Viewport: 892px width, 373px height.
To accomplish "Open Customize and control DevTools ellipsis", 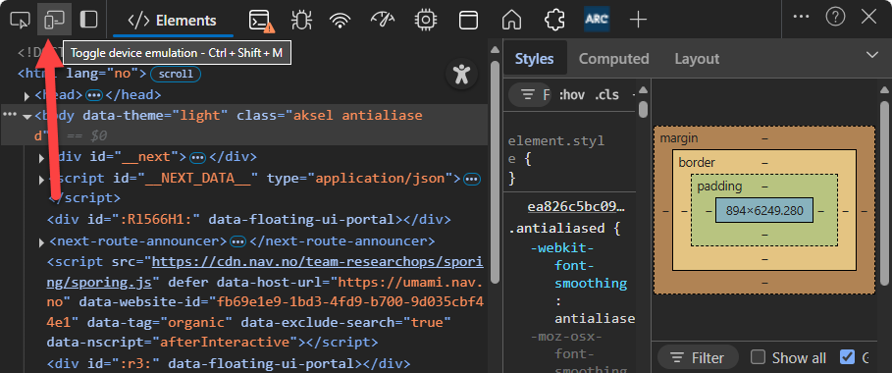I will click(801, 17).
